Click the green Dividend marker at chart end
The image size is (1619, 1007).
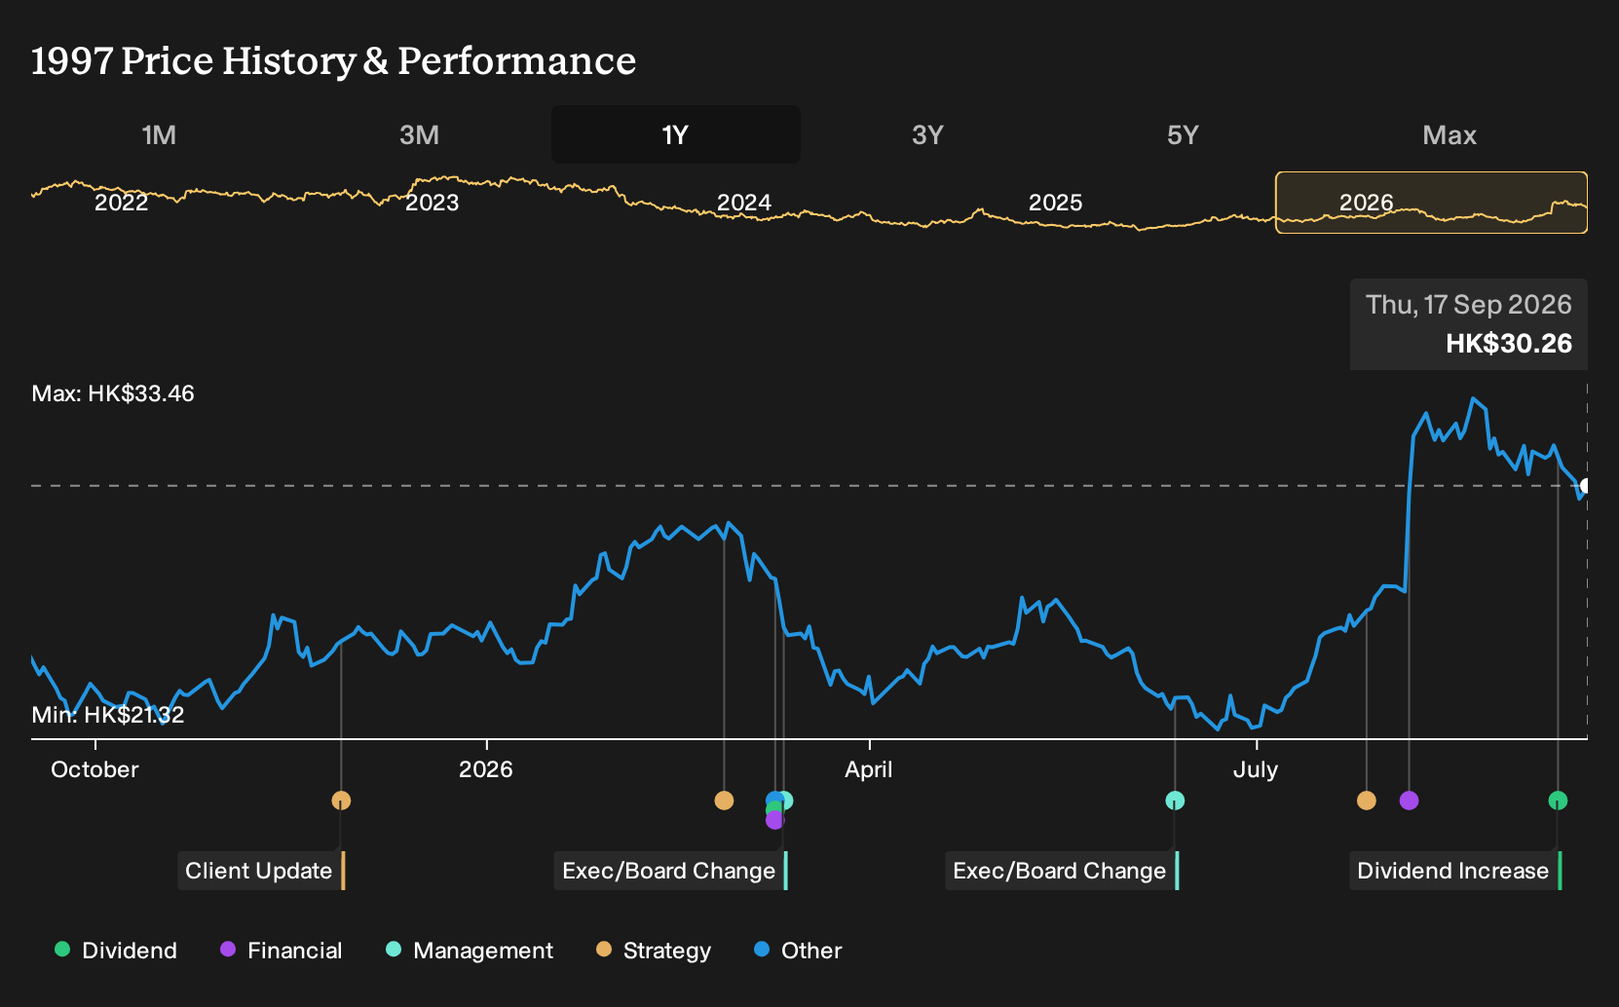tap(1558, 801)
